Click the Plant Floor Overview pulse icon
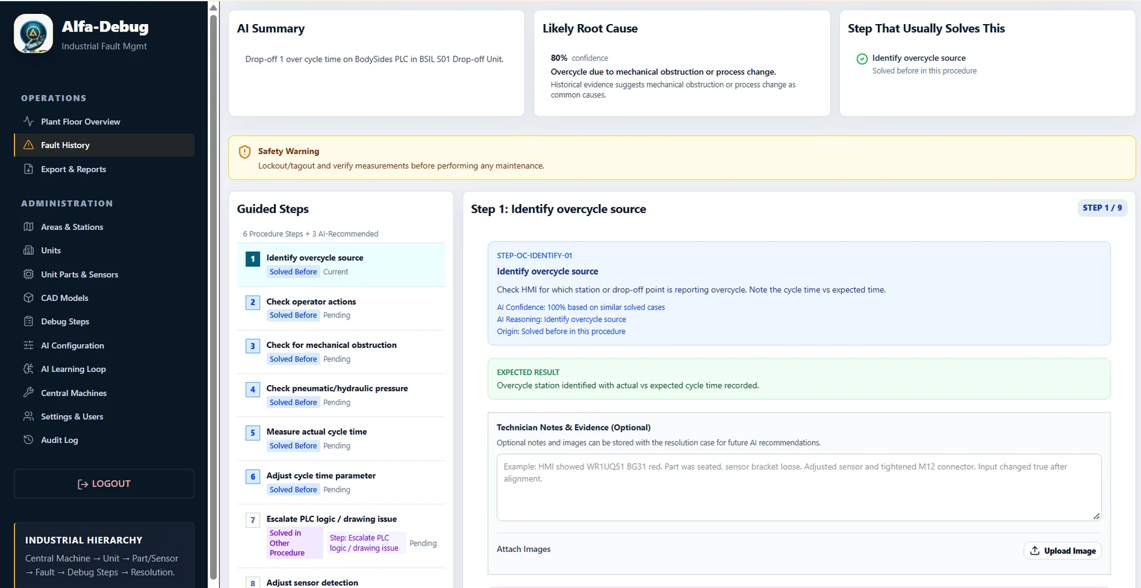The width and height of the screenshot is (1141, 588). click(29, 121)
